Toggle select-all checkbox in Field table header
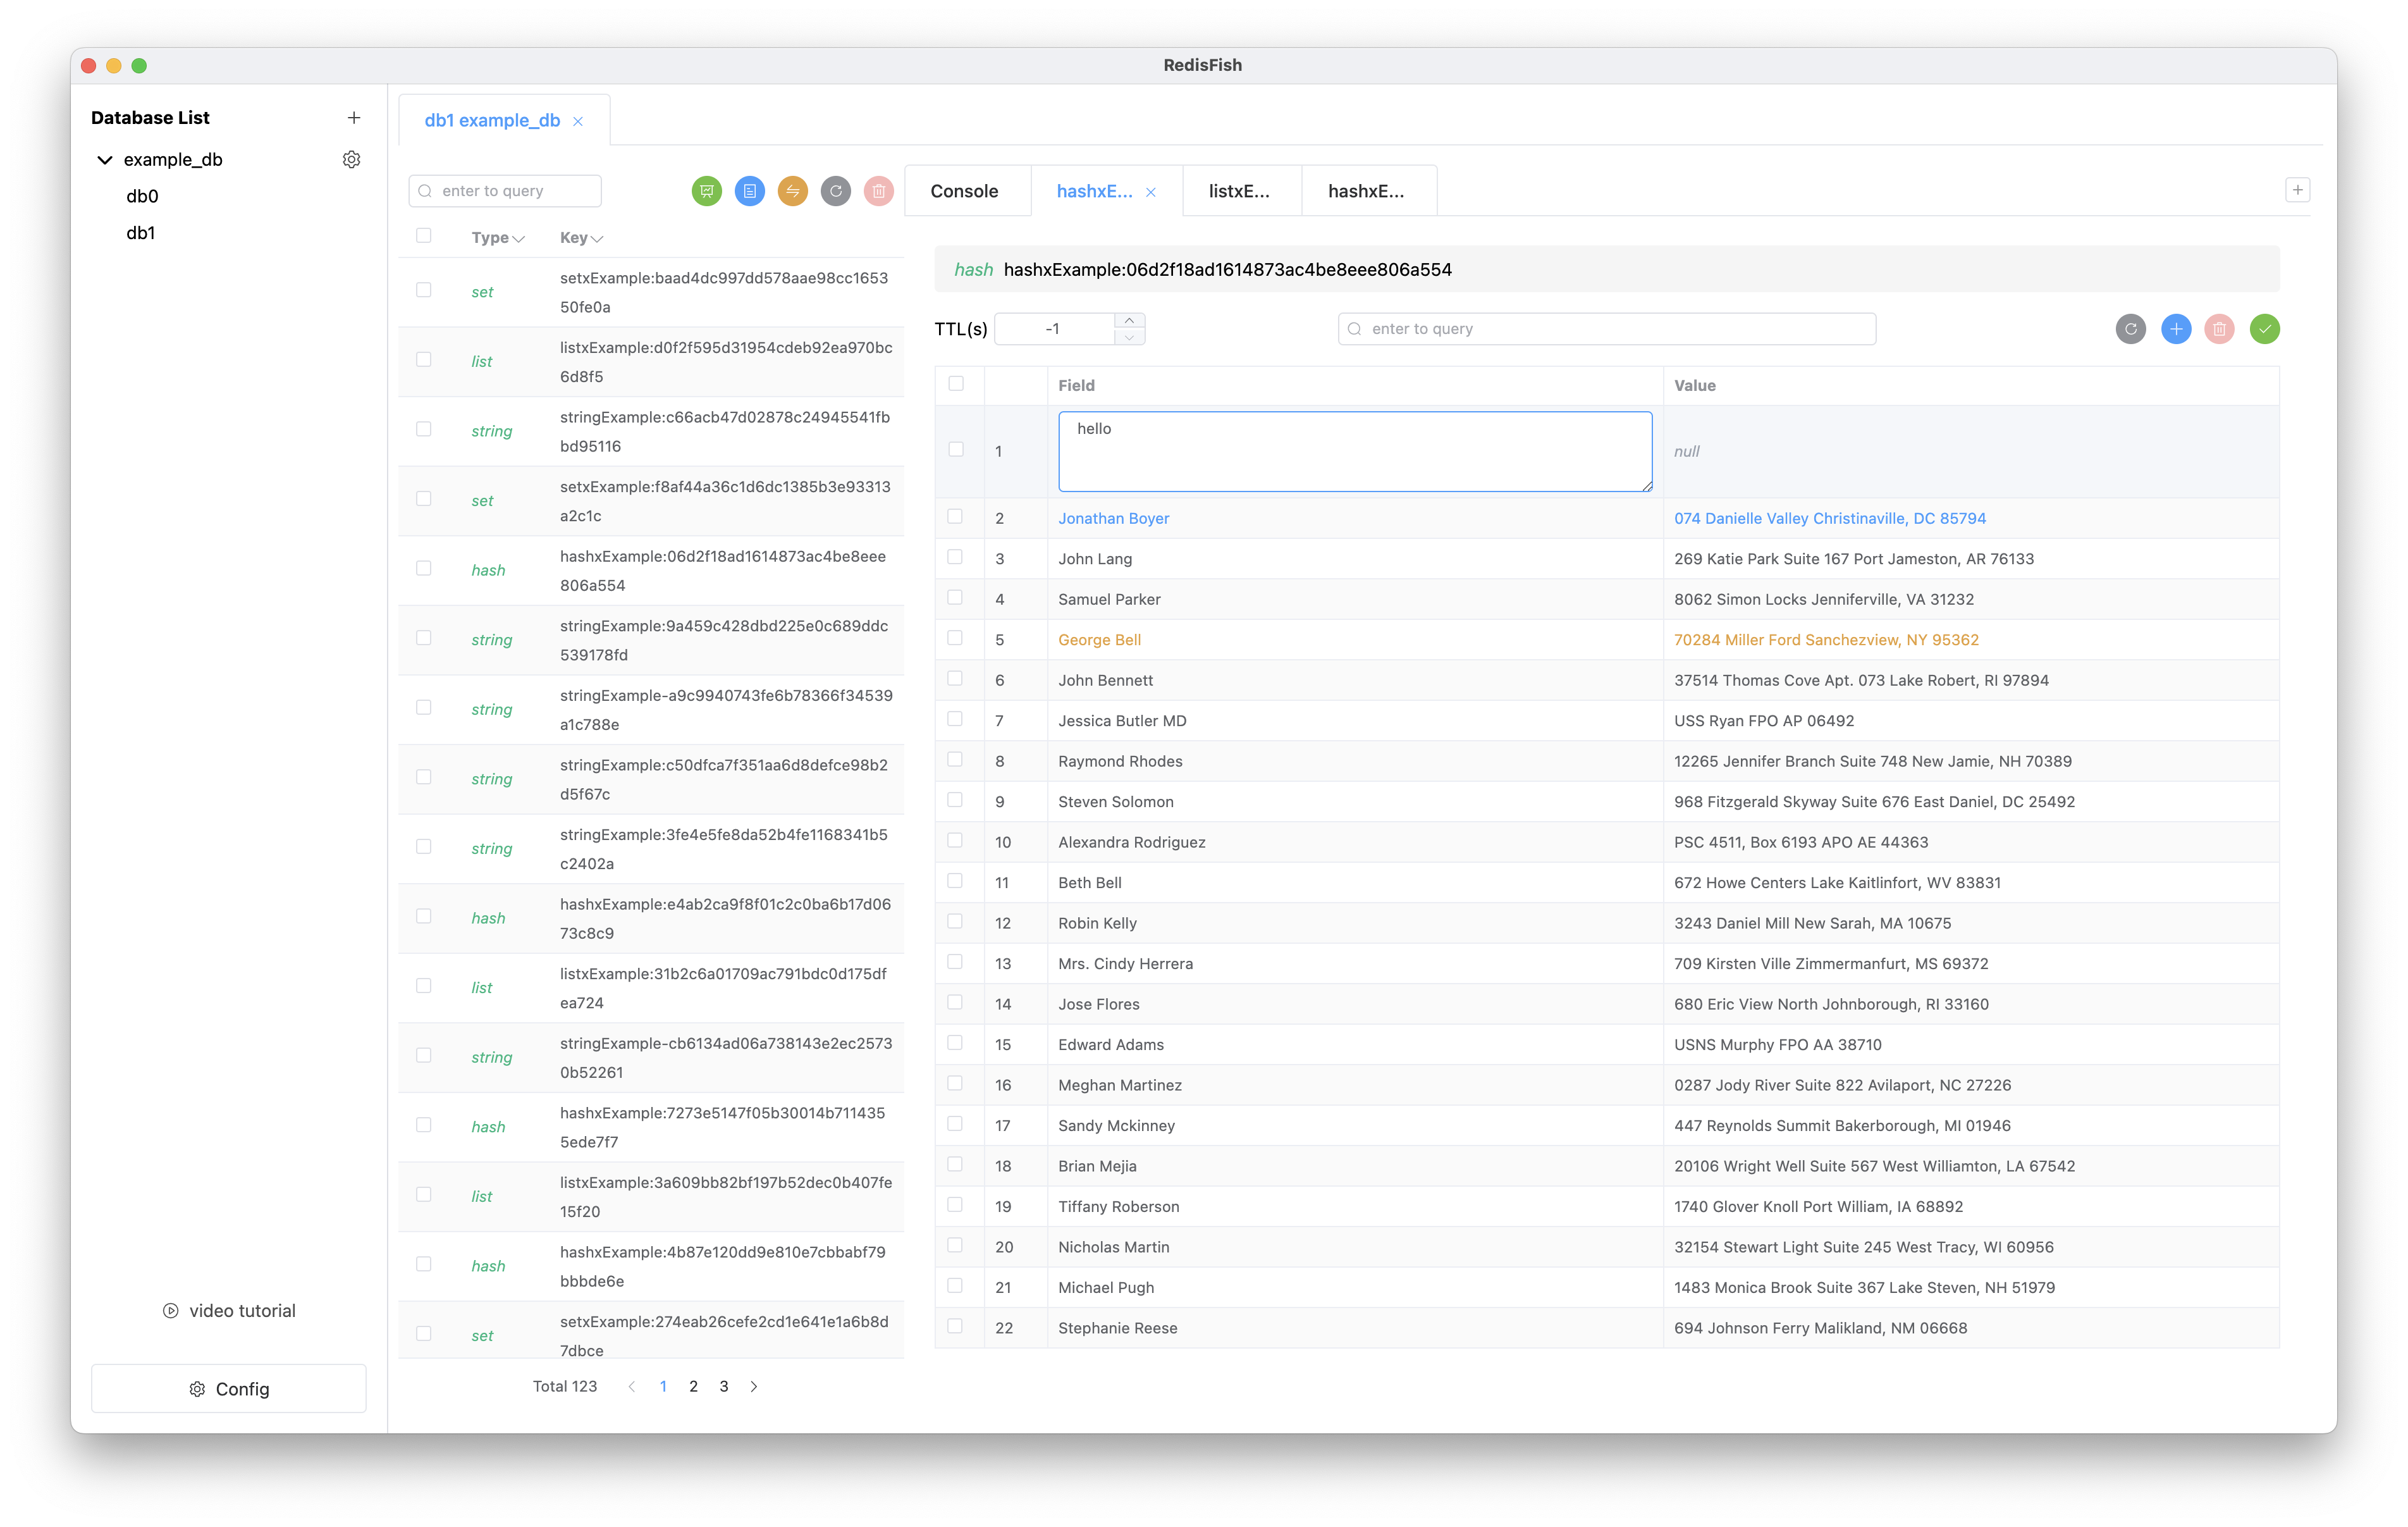 tap(955, 384)
